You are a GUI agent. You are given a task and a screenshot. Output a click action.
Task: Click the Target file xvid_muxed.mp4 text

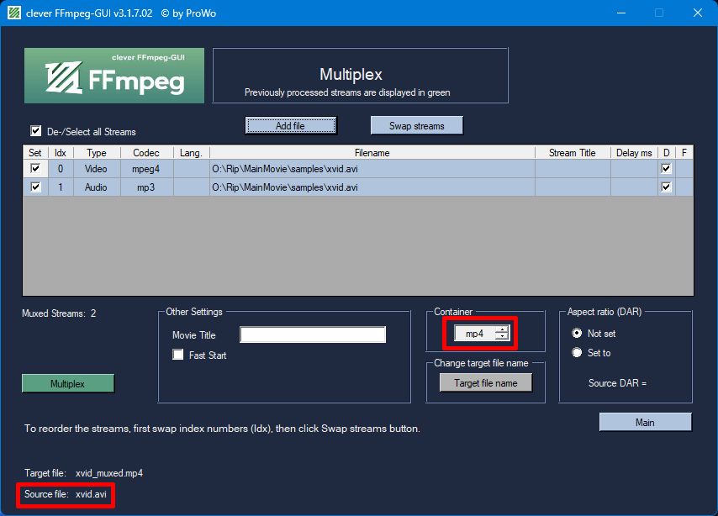pos(109,473)
